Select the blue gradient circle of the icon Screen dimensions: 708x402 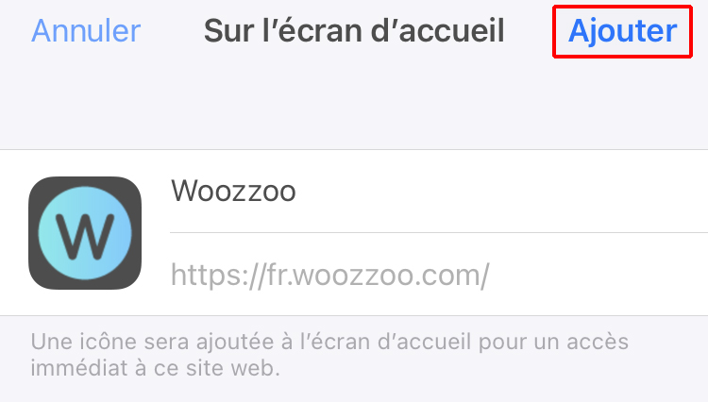(85, 233)
